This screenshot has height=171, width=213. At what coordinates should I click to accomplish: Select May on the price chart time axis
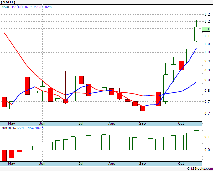pyautogui.click(x=12, y=123)
